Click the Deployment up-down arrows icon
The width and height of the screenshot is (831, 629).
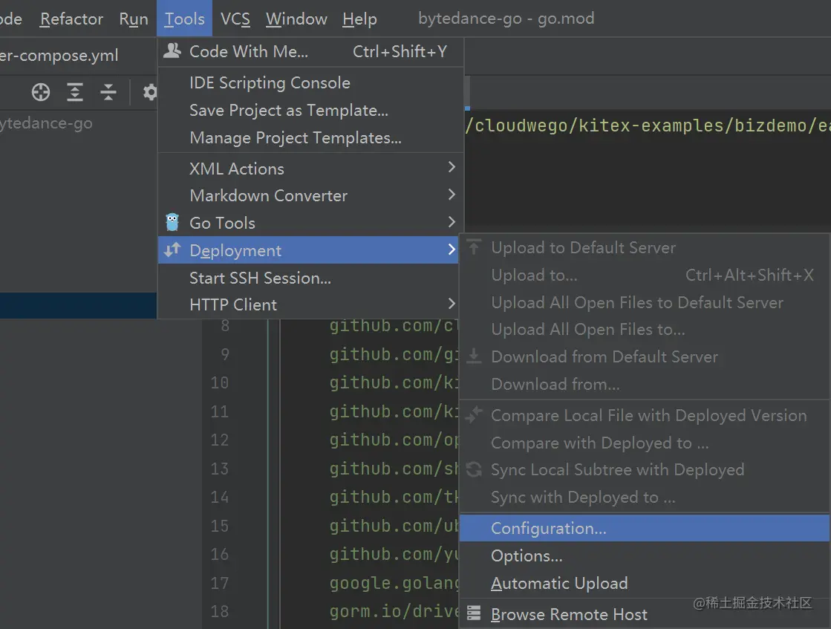(172, 250)
